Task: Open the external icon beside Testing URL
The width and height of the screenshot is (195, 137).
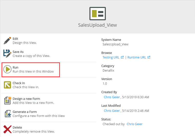Action: tap(122, 57)
